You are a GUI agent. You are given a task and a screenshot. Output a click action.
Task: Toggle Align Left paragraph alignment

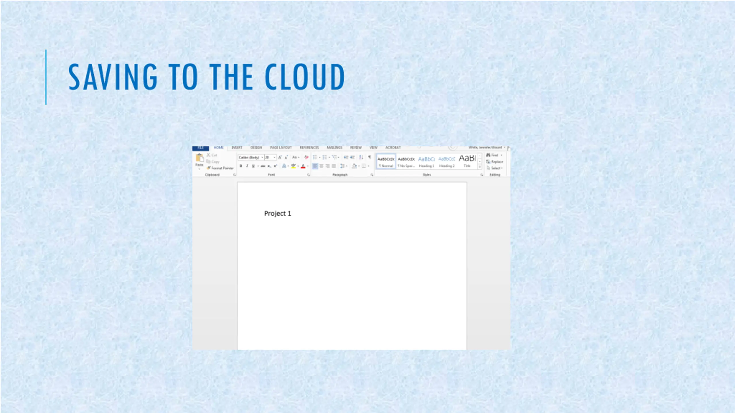pyautogui.click(x=315, y=166)
